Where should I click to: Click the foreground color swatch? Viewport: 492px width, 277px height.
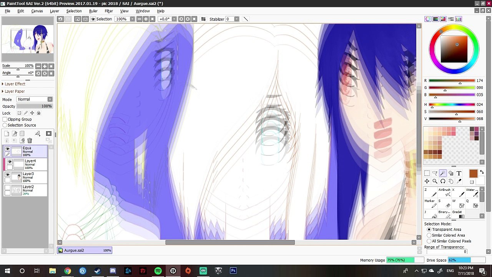[x=473, y=174]
